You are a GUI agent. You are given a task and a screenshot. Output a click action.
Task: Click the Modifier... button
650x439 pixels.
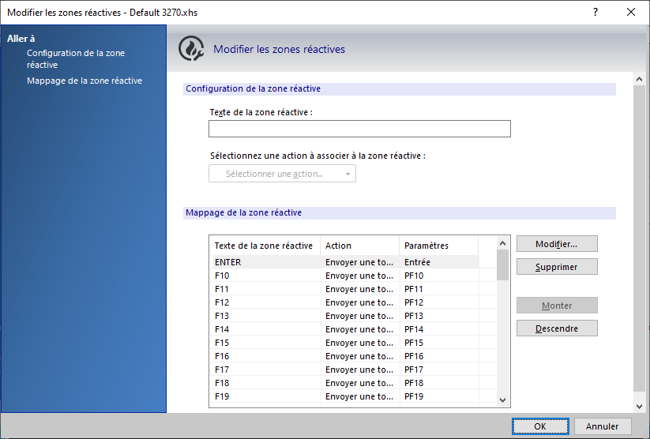[557, 244]
